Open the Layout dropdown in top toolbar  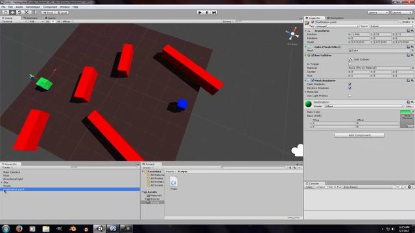pos(401,12)
